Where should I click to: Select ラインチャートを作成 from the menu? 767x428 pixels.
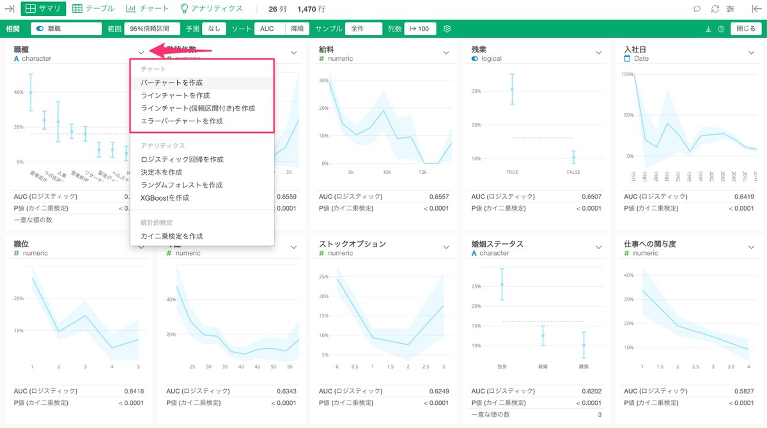(202, 95)
